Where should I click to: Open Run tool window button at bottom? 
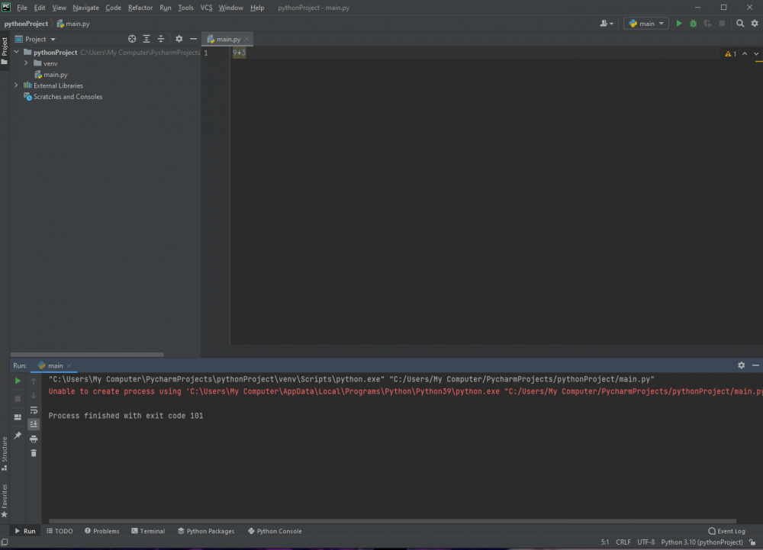click(x=25, y=531)
